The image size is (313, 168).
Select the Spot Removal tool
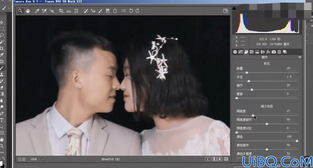click(x=86, y=11)
